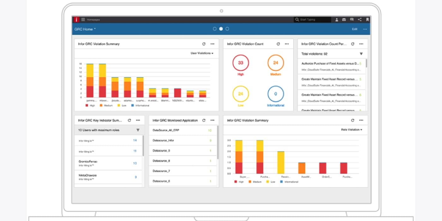Refresh the User Violations summary widget
The height and width of the screenshot is (221, 442).
pos(204,44)
